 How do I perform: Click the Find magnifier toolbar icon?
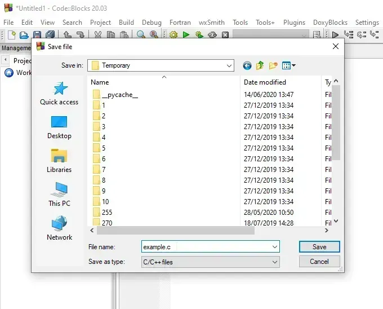tap(141, 35)
